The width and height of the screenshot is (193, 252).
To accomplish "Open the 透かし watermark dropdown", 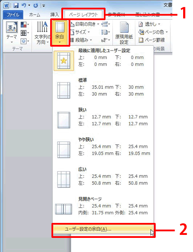I will click(x=149, y=24).
